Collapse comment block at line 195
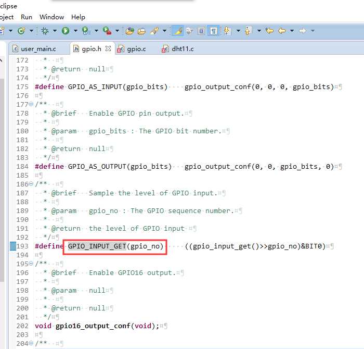Screen dimensions: 364x349 31,264
